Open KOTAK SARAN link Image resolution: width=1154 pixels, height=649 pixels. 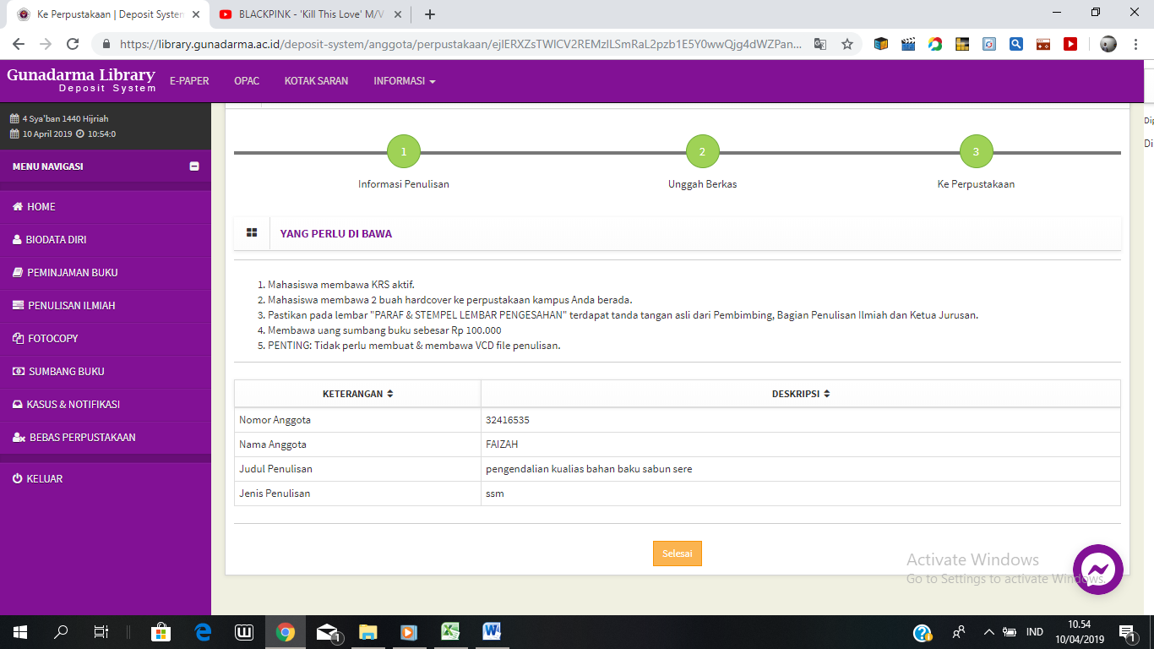coord(316,81)
